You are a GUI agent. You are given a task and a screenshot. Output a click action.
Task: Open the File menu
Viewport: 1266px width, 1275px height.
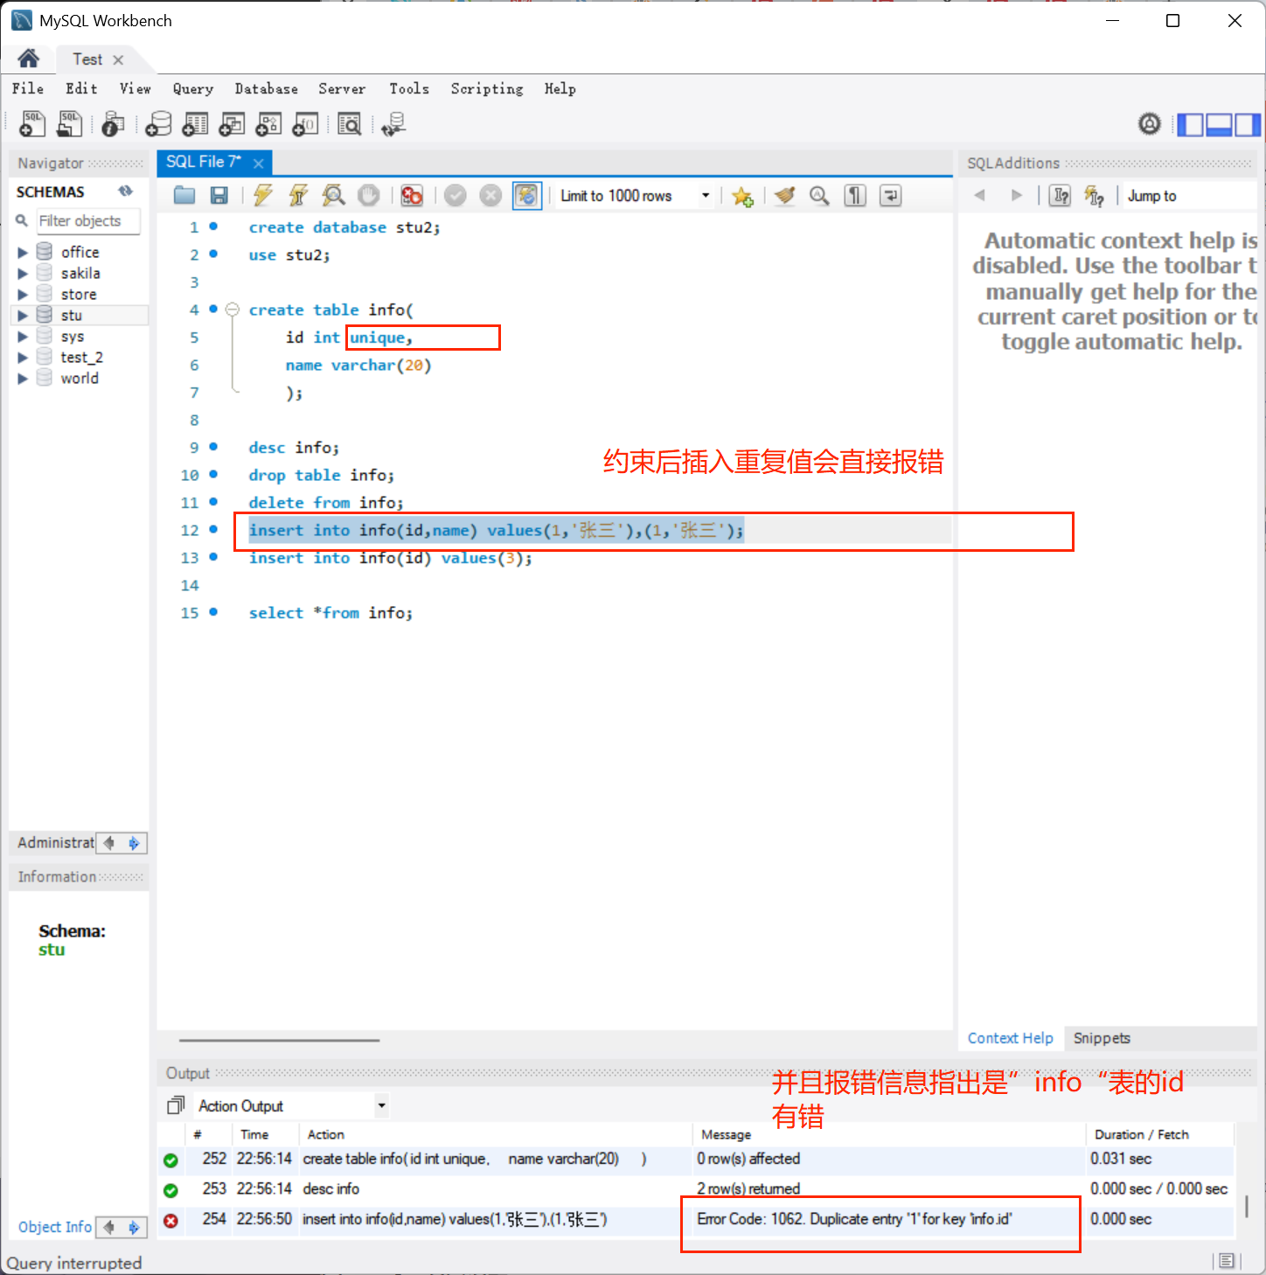pos(28,88)
